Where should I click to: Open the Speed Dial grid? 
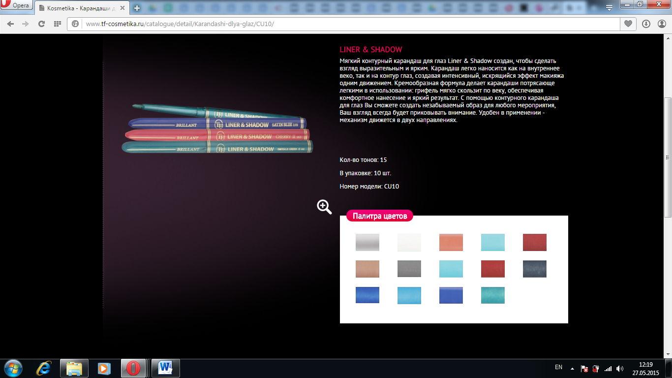coord(57,24)
